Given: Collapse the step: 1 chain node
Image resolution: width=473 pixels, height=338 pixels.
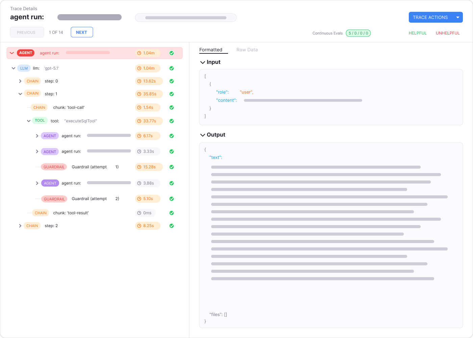Looking at the screenshot, I should (20, 94).
